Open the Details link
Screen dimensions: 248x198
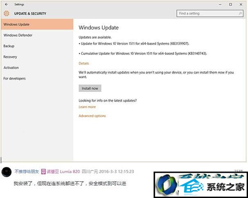pyautogui.click(x=83, y=63)
